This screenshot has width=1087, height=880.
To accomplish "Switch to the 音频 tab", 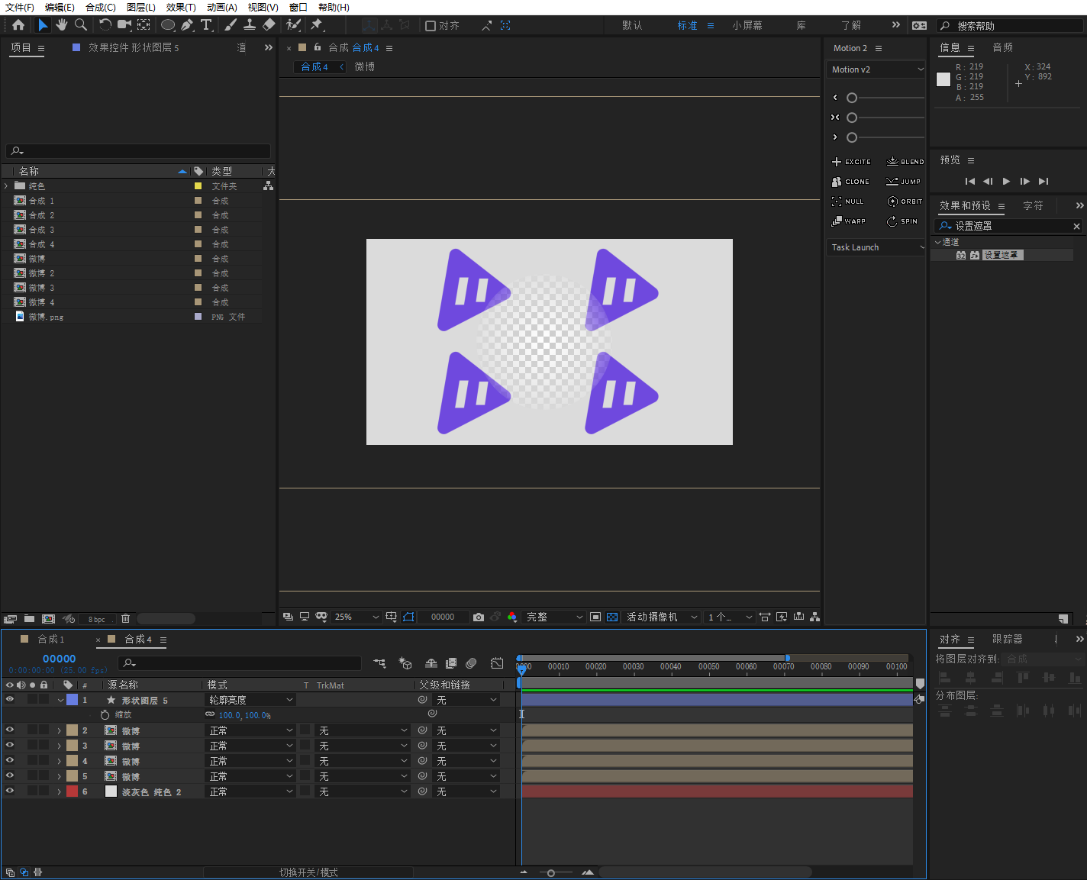I will (x=1002, y=47).
